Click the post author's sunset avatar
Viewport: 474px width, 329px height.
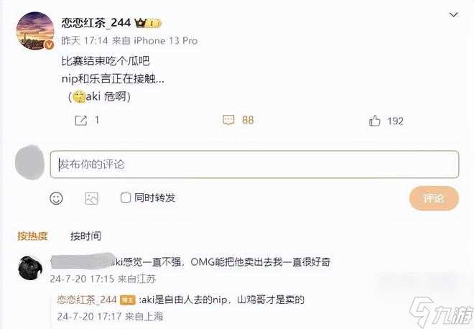35,31
